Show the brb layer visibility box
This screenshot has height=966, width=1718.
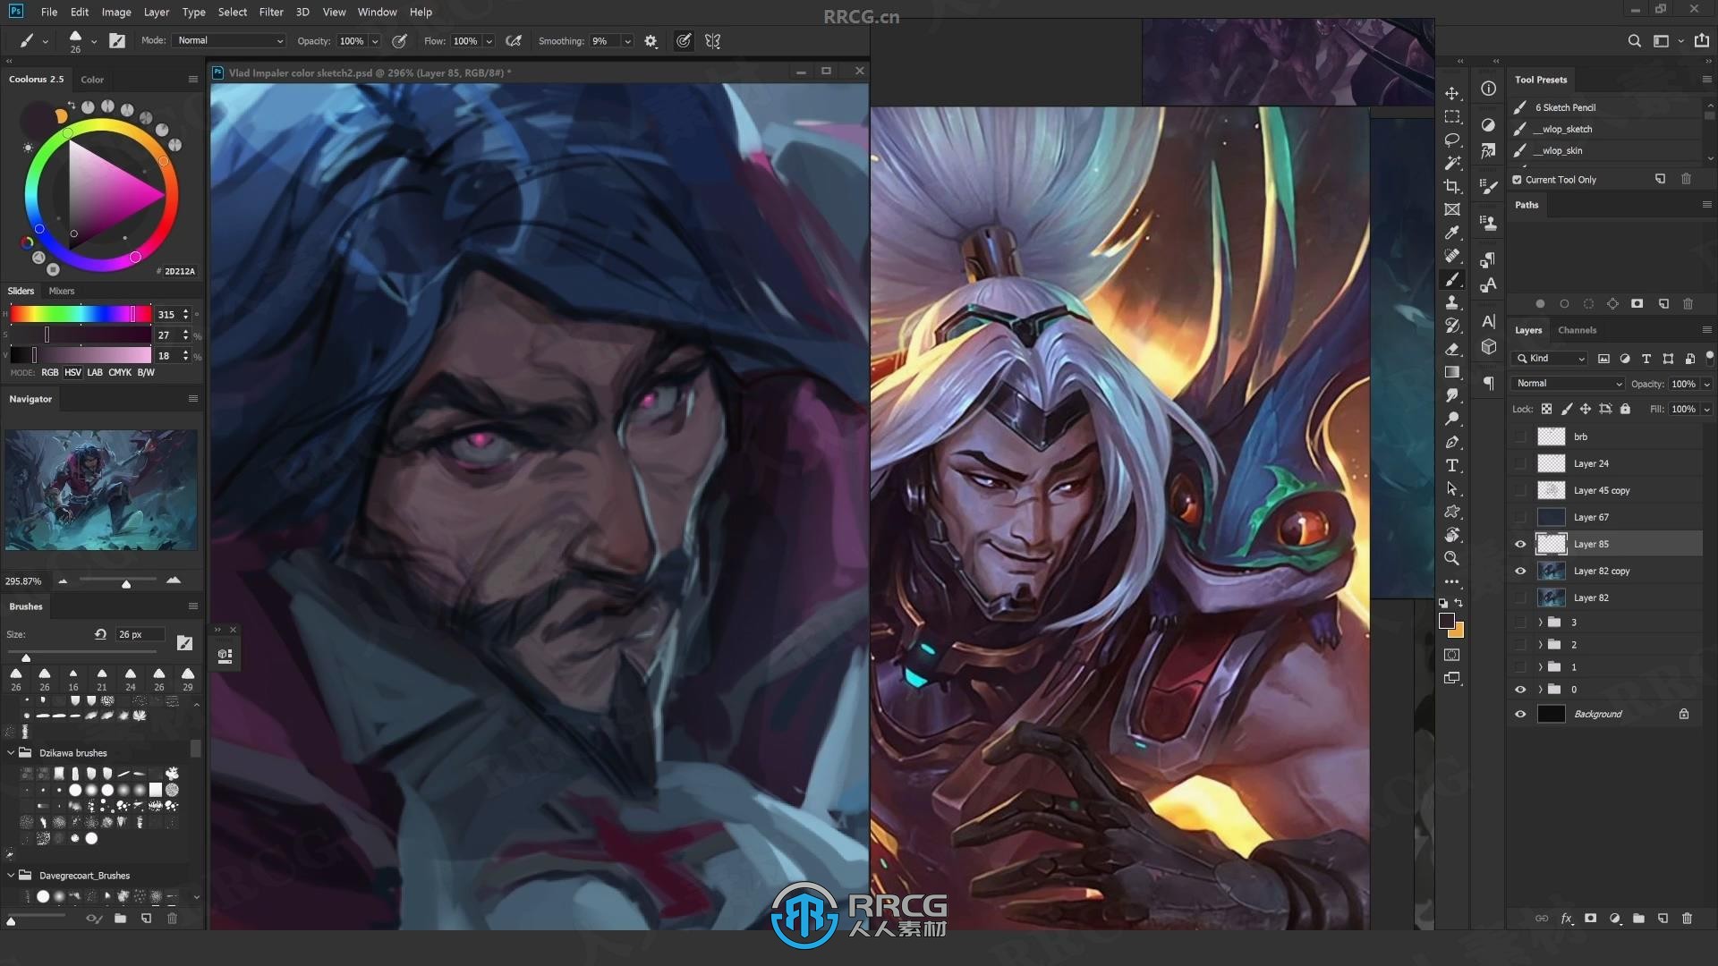(1520, 436)
